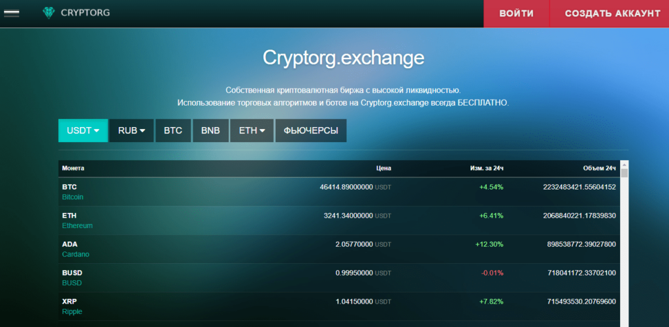Click the volume 2068840221.17839830

(x=579, y=216)
